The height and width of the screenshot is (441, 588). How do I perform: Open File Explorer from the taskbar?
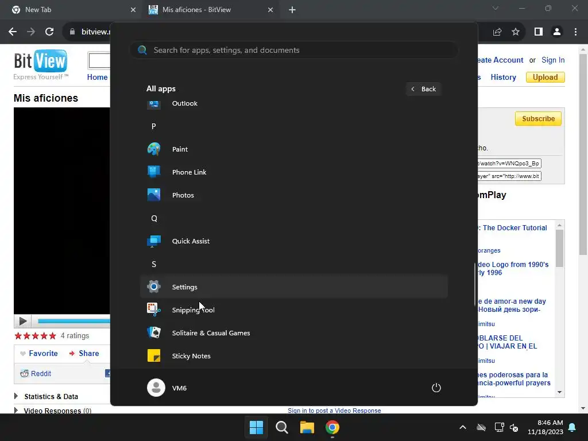tap(307, 427)
